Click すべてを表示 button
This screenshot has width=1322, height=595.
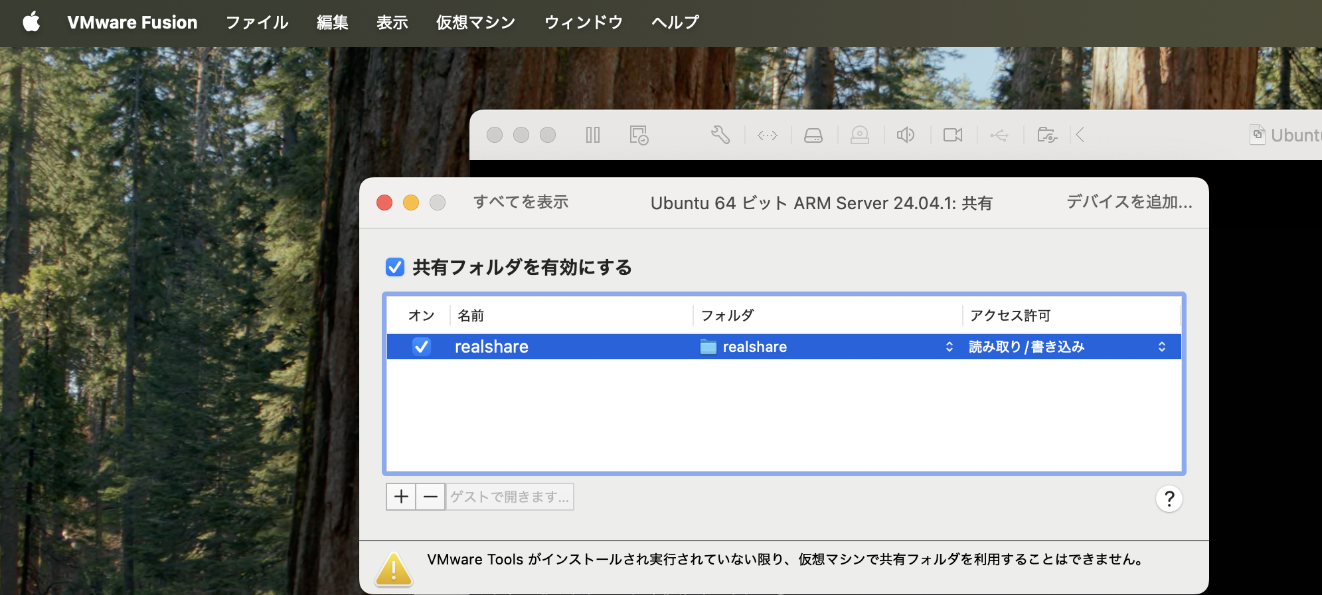(521, 202)
